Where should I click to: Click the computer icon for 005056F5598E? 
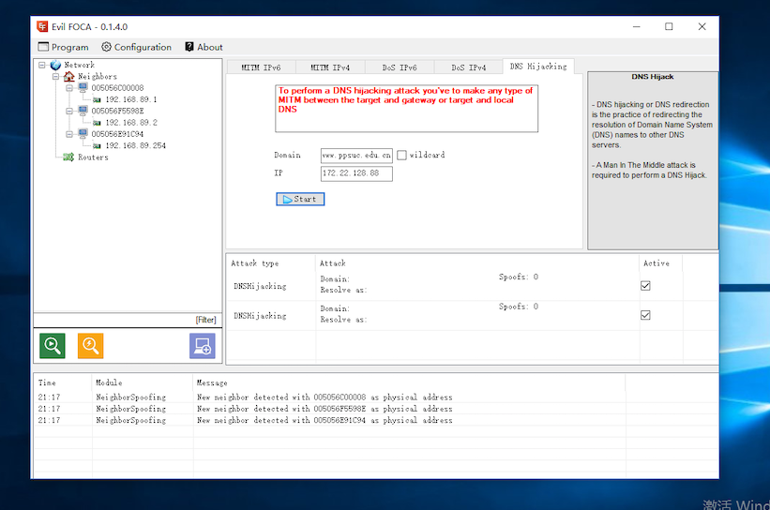point(83,111)
